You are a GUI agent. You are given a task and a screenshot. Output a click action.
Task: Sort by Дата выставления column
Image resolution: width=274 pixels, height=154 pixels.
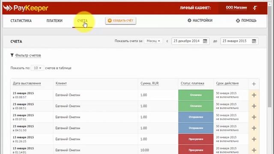point(27,83)
